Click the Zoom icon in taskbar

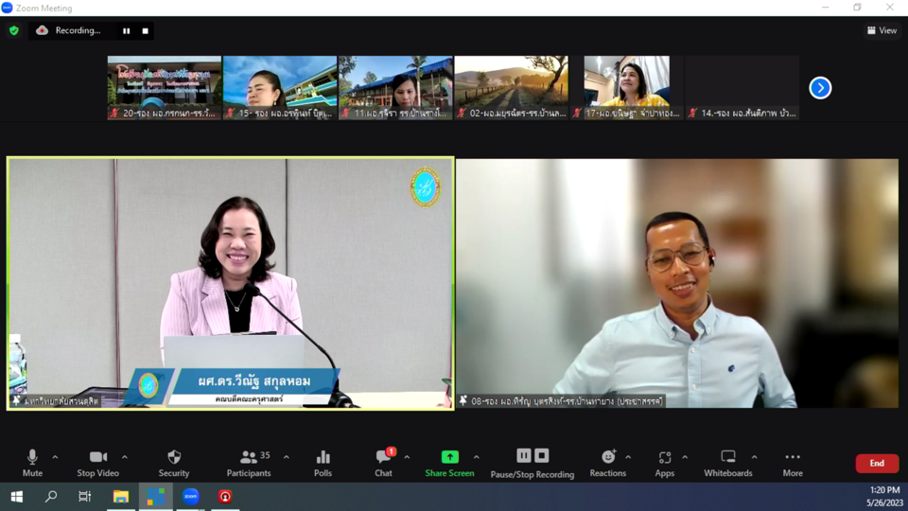pyautogui.click(x=190, y=497)
